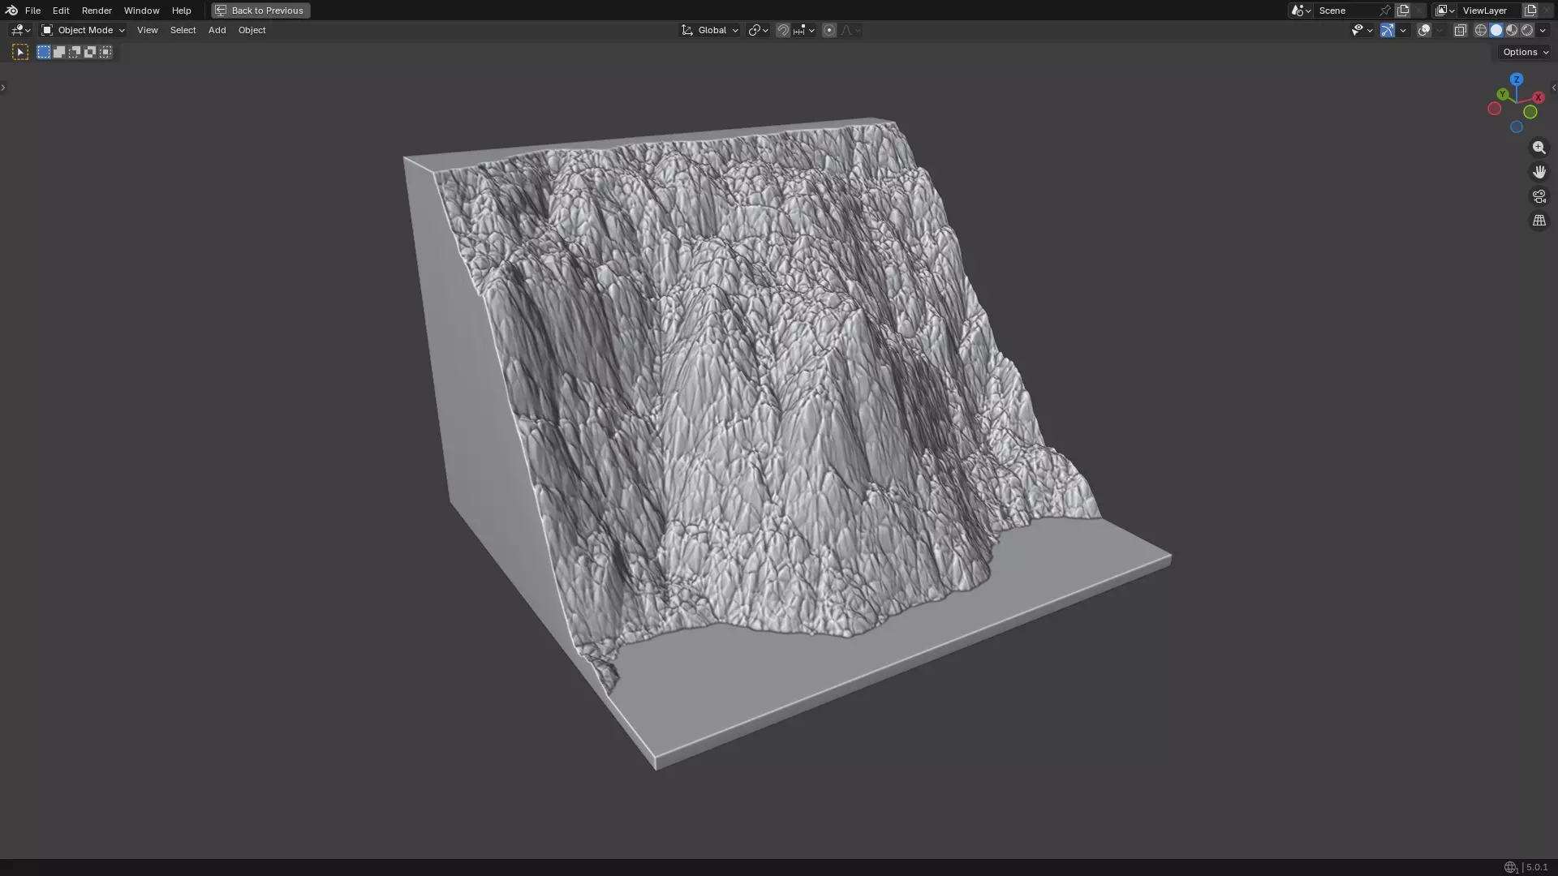Switch perspective/orthographic with grid icon
1558x876 pixels.
click(1539, 221)
